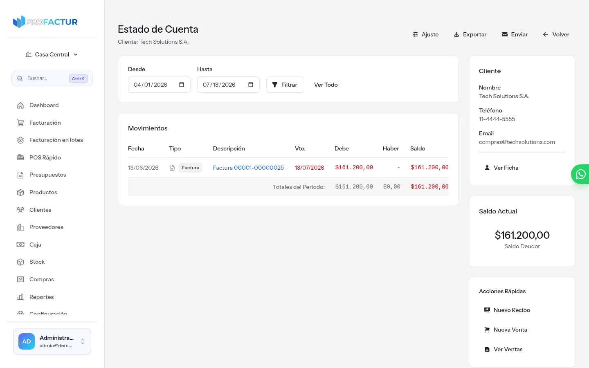The image size is (589, 368).
Task: Click the $0,00 Haber total
Action: pos(391,187)
